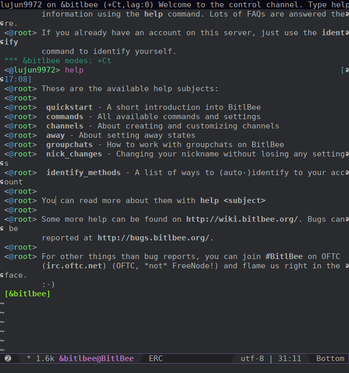Click the commands help subject
Viewport: 349px width, 373px height.
click(65, 117)
